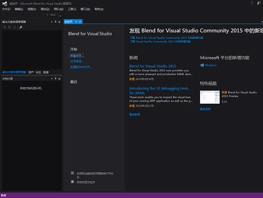
Task: Uncheck the show page on startup checkbox
Action: click(x=72, y=182)
